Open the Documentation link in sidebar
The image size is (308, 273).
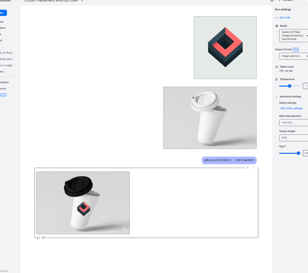[x=4, y=82]
